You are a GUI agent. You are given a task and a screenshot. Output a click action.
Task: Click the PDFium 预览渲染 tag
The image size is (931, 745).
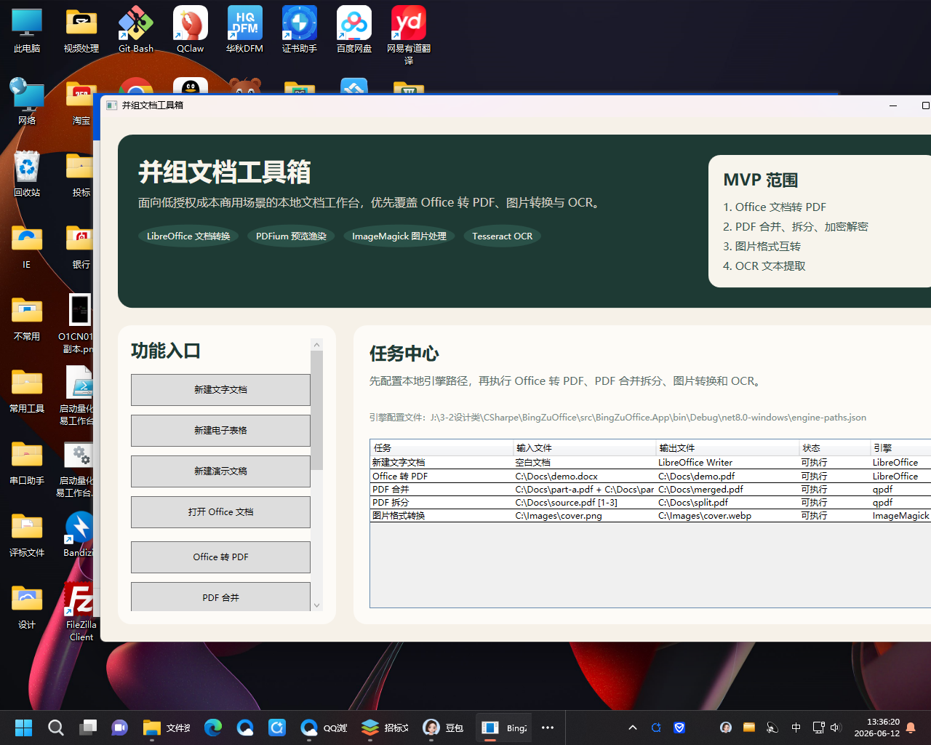tap(291, 236)
